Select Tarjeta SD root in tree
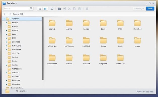 click(x=22, y=19)
